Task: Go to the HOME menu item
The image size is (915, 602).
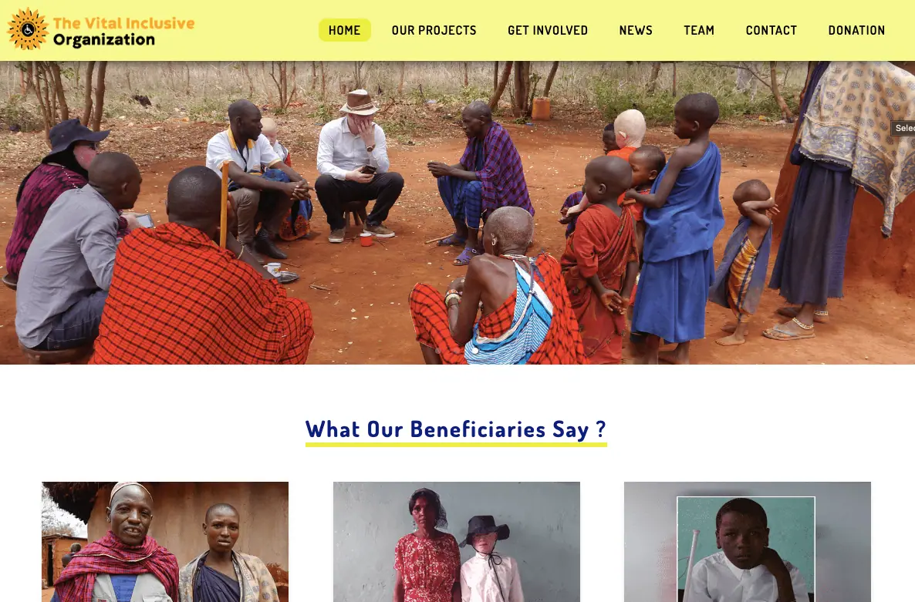Action: (x=344, y=30)
